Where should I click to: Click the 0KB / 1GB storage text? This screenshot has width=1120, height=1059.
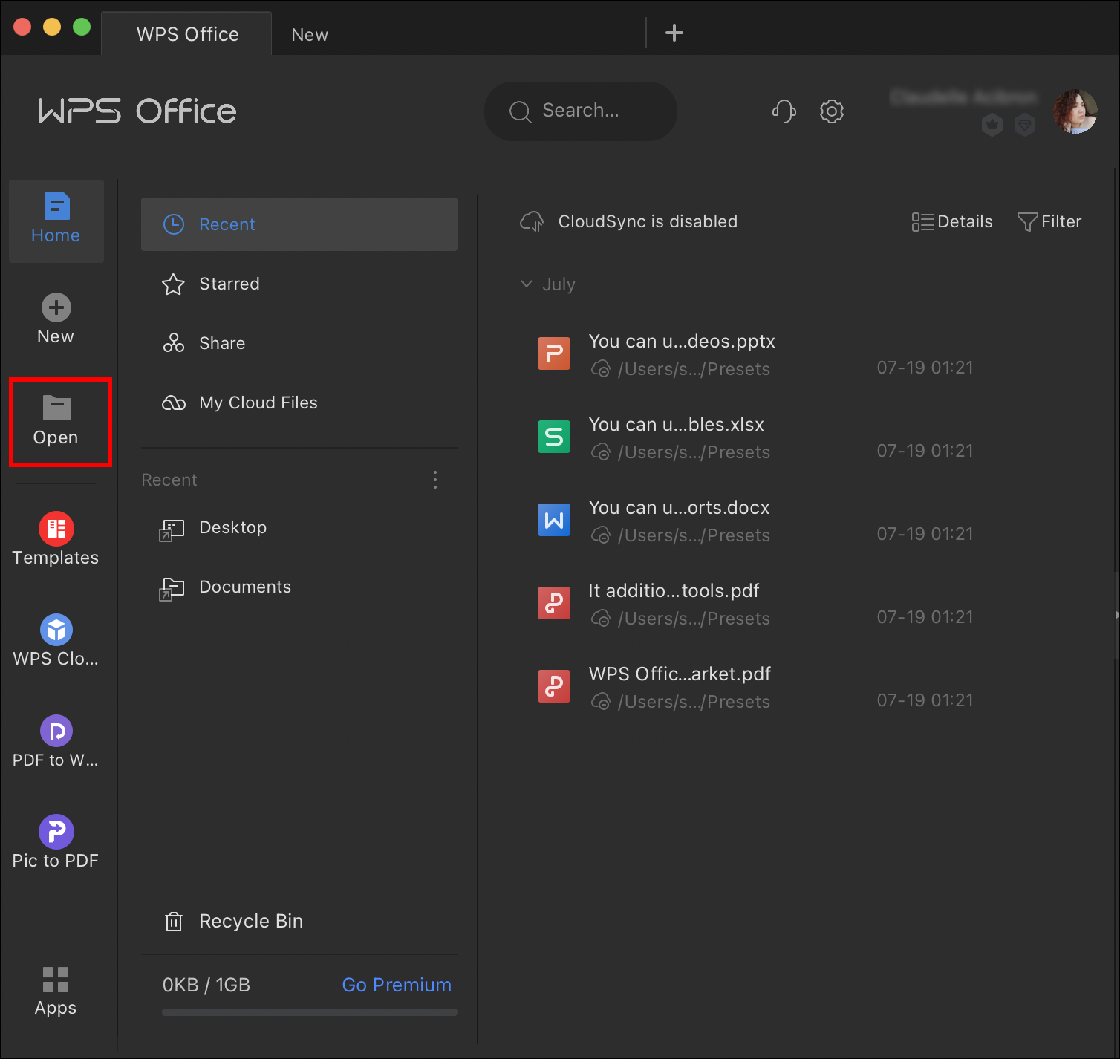click(x=206, y=985)
